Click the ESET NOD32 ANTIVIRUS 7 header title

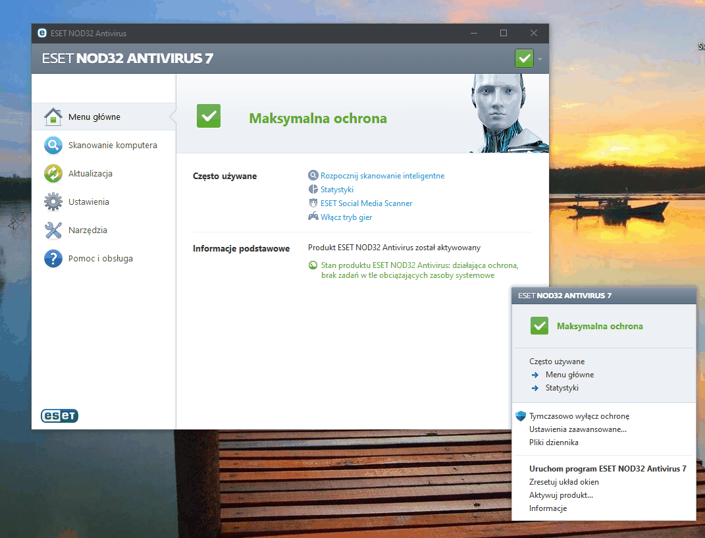tap(127, 59)
